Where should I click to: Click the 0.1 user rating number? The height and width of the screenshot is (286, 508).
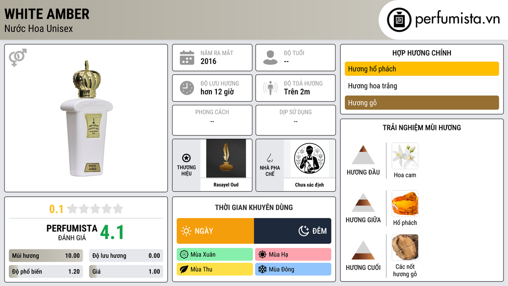[56, 209]
